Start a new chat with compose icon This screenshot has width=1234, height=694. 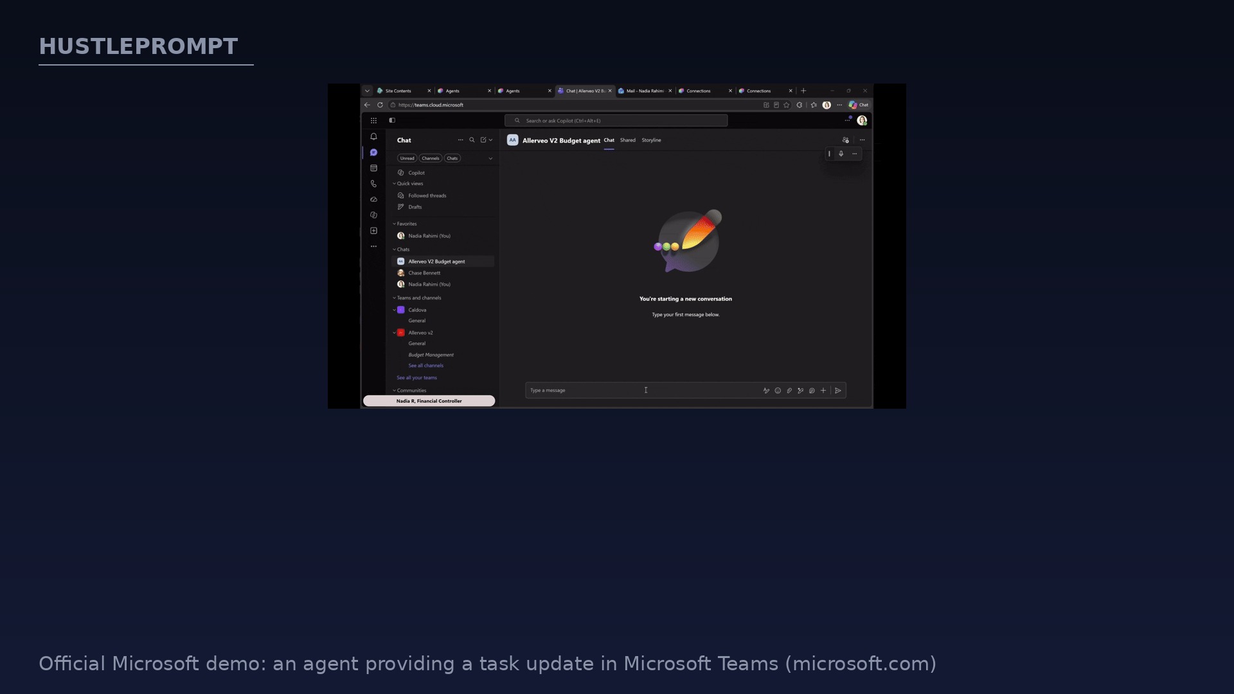(x=483, y=140)
